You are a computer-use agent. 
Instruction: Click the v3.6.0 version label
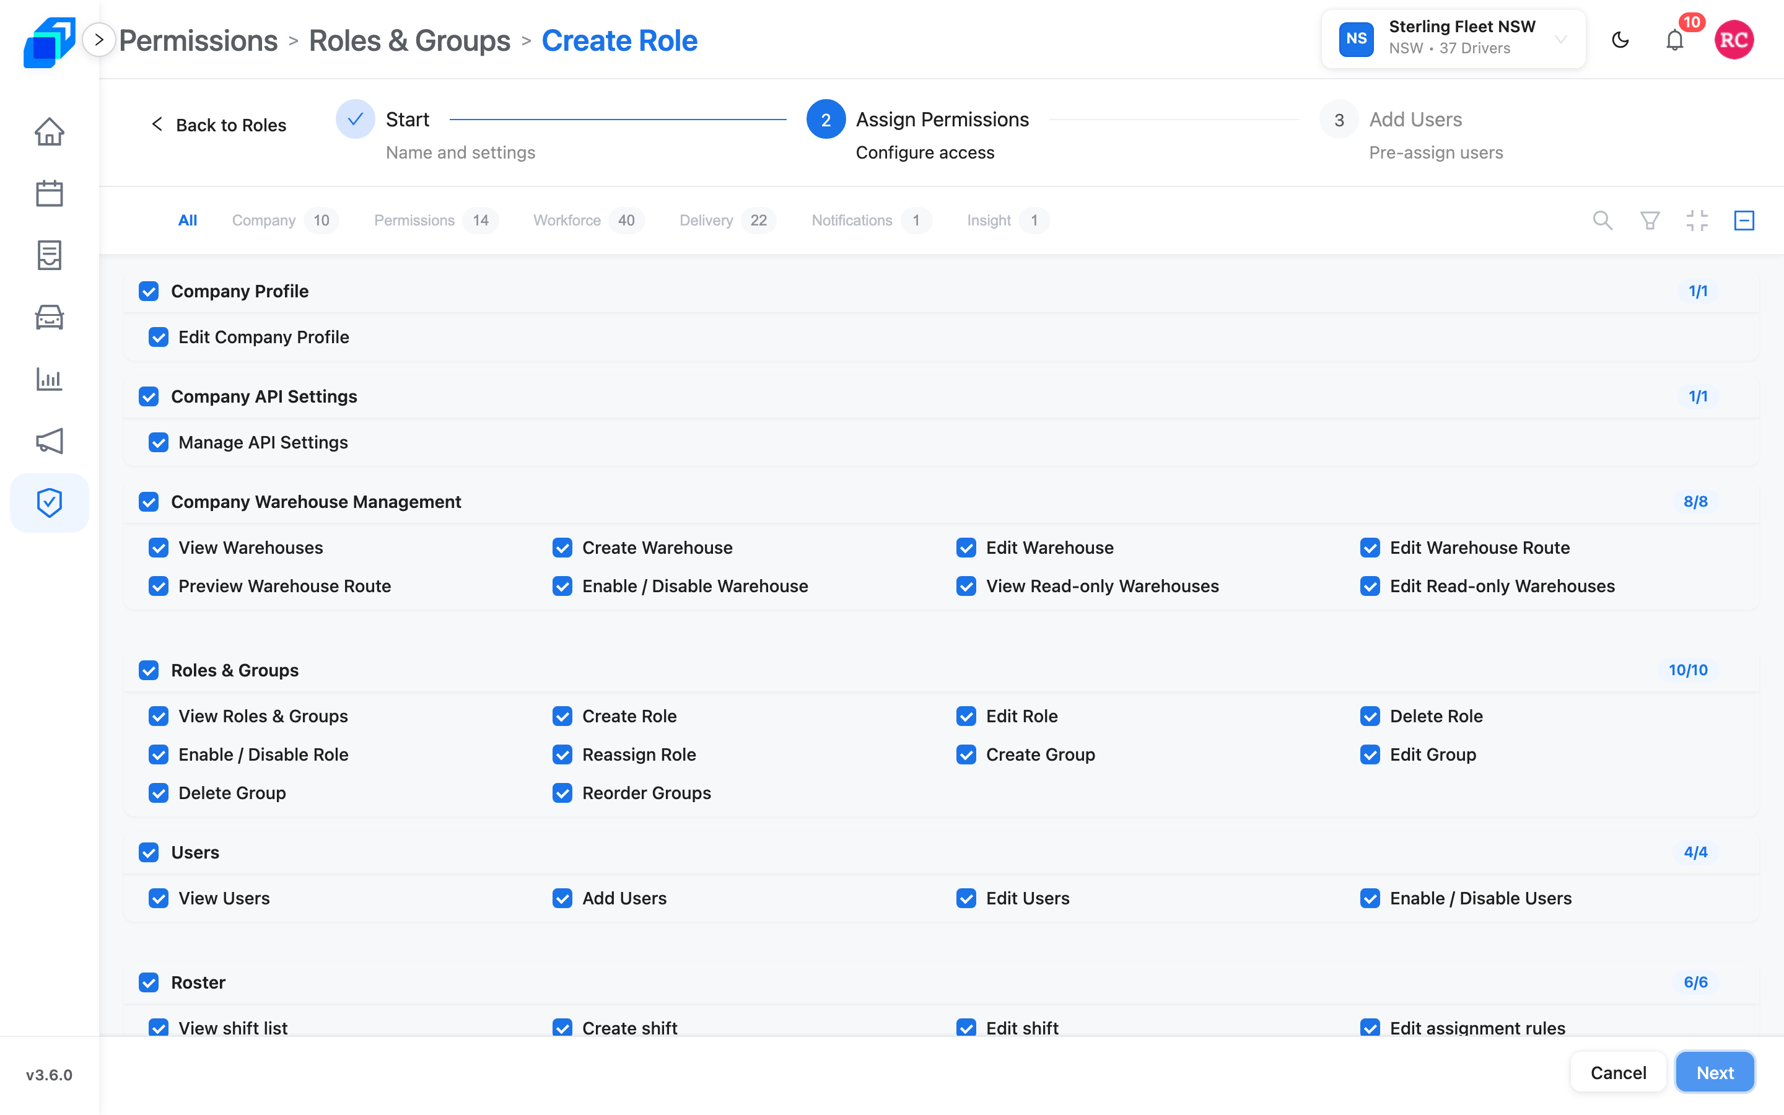(50, 1075)
